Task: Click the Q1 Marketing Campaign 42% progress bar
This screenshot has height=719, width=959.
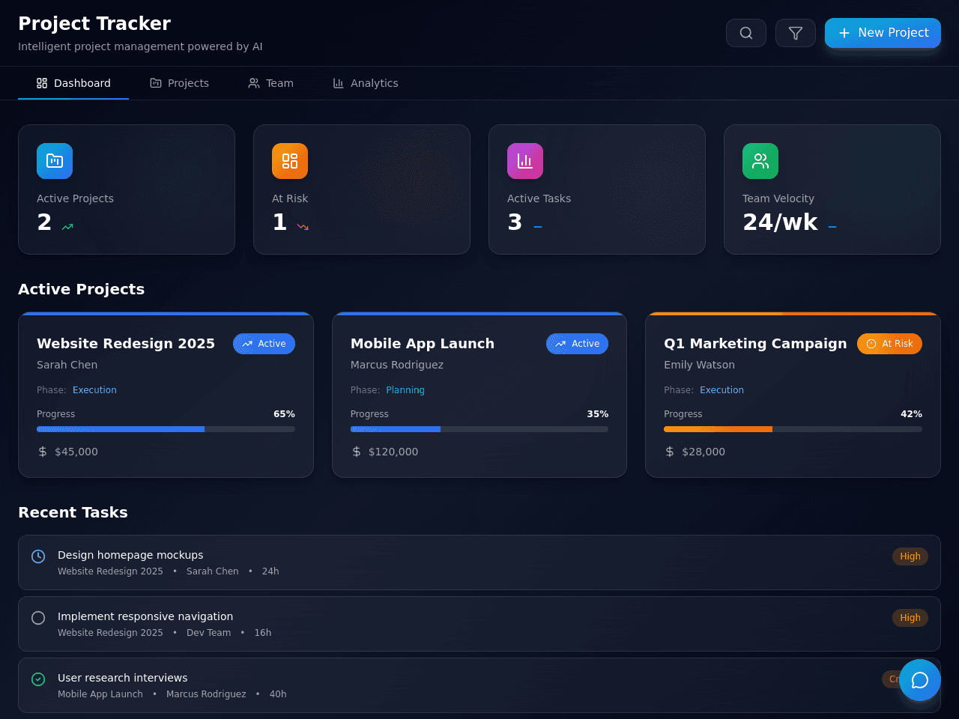Action: pos(793,429)
